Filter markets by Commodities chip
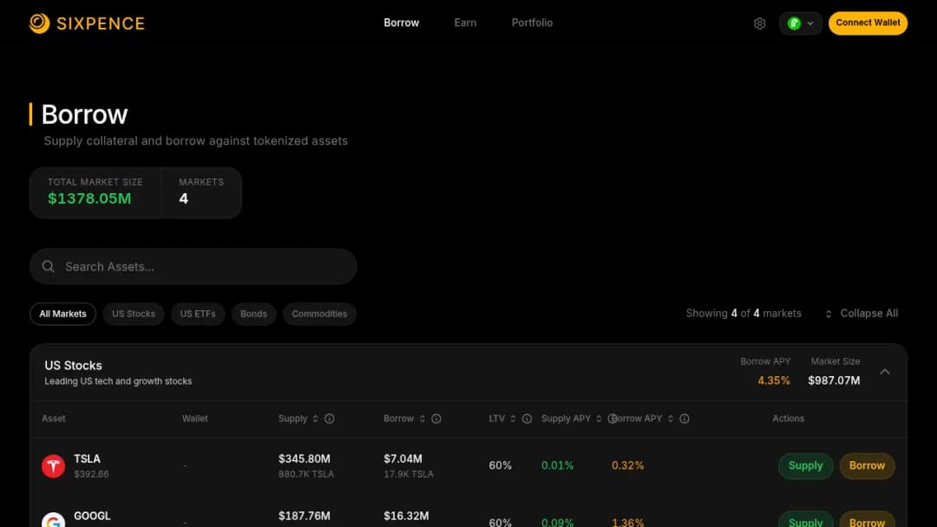Image resolution: width=937 pixels, height=527 pixels. (x=319, y=314)
